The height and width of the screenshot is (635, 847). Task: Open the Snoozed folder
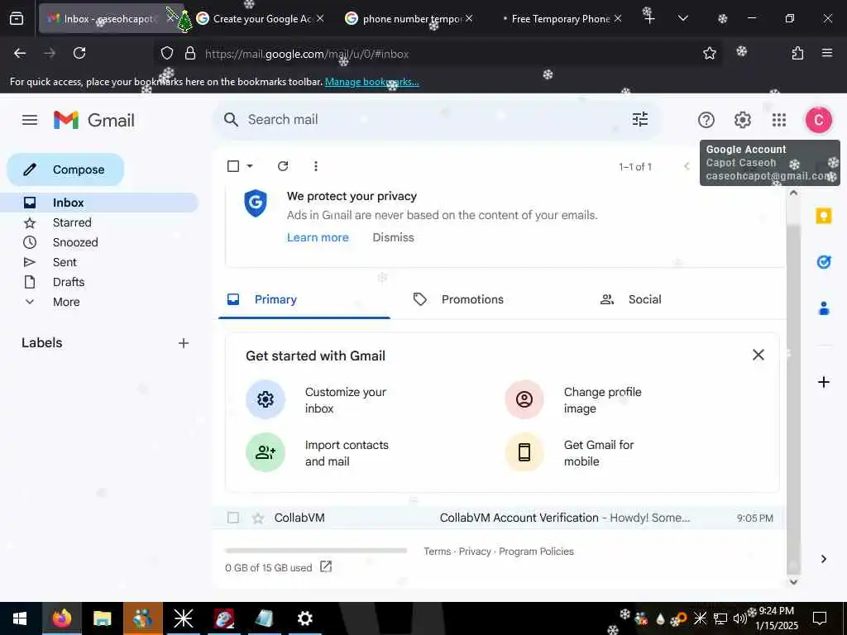[x=75, y=242]
